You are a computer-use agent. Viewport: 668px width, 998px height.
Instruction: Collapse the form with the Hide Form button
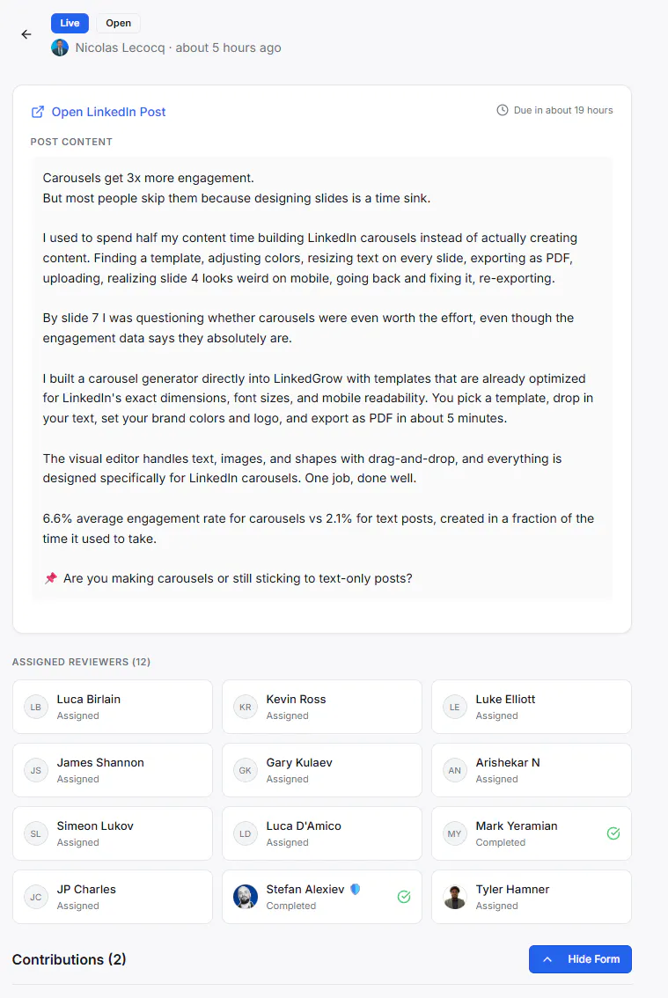(580, 959)
